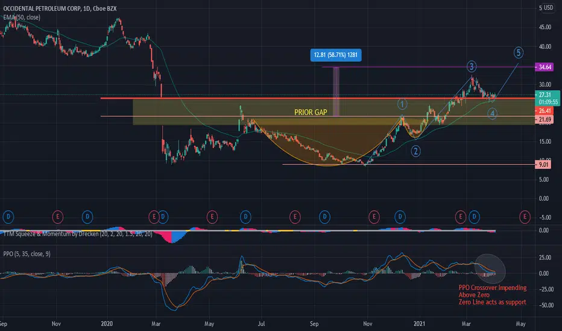Click the red 26.41 price level tag
The image size is (562, 331).
click(545, 111)
